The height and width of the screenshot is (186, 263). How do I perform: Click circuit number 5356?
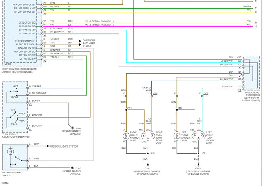70,21
